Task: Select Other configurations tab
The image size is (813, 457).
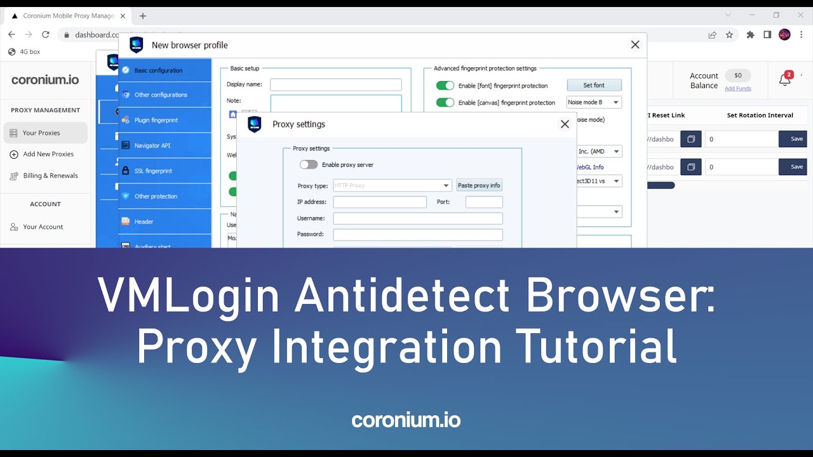Action: [x=165, y=95]
